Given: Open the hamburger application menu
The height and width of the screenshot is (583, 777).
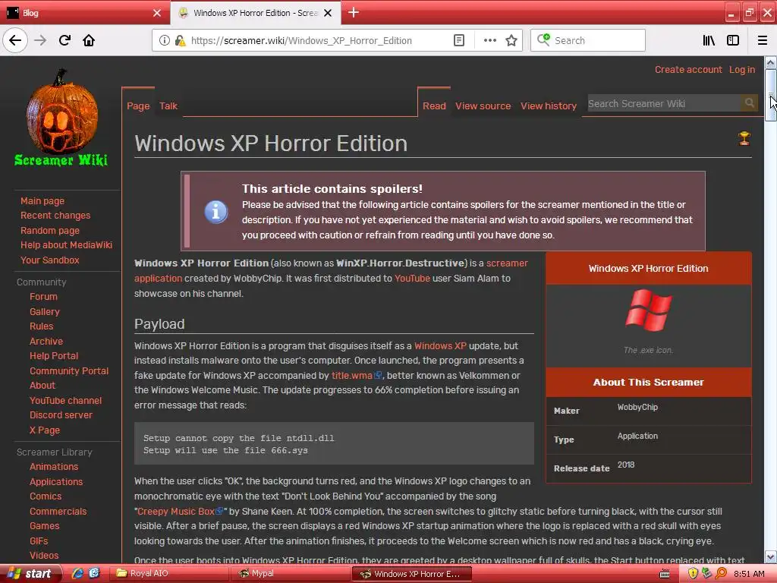Looking at the screenshot, I should coord(762,40).
